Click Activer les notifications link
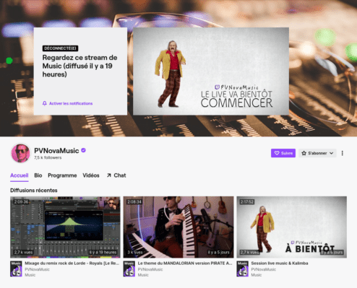This screenshot has width=357, height=288. click(71, 103)
